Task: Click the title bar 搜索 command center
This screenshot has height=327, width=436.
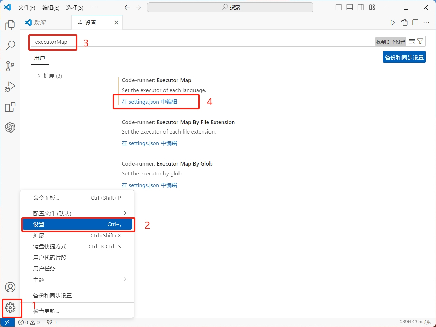Action: [230, 7]
